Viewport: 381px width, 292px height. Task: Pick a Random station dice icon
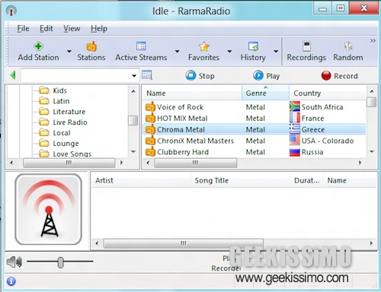click(348, 46)
